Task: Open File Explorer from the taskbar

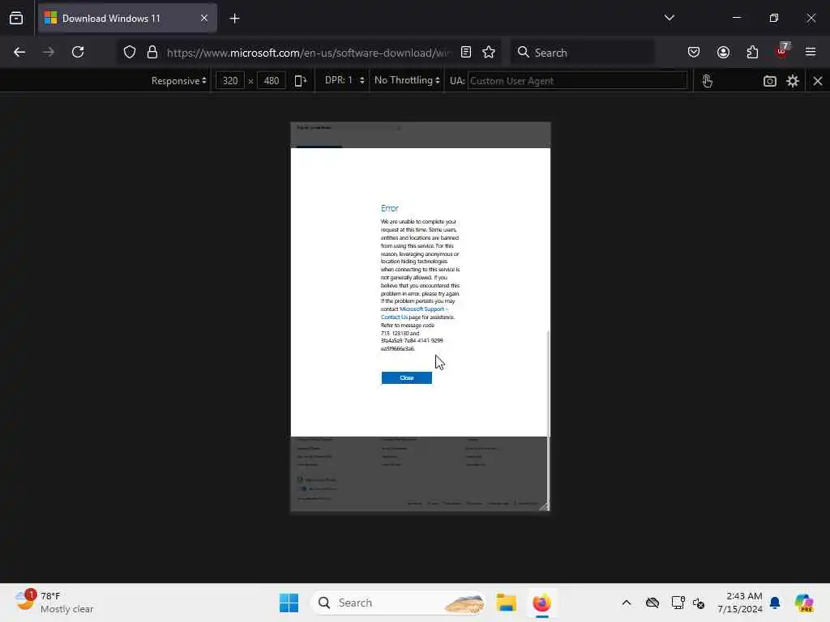Action: [506, 603]
